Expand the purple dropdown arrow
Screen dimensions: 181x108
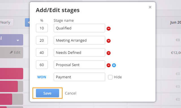click(x=18, y=40)
